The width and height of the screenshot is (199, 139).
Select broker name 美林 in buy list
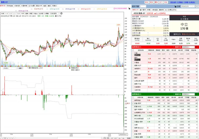(x=136, y=58)
